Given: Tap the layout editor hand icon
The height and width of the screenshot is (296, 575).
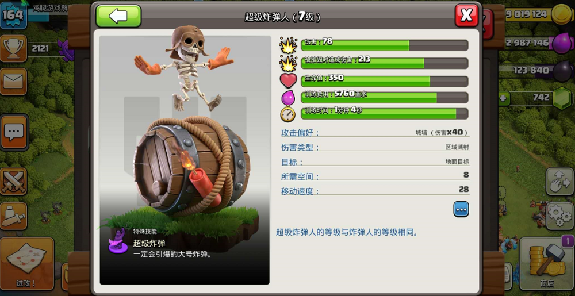Looking at the screenshot, I should pyautogui.click(x=560, y=182).
